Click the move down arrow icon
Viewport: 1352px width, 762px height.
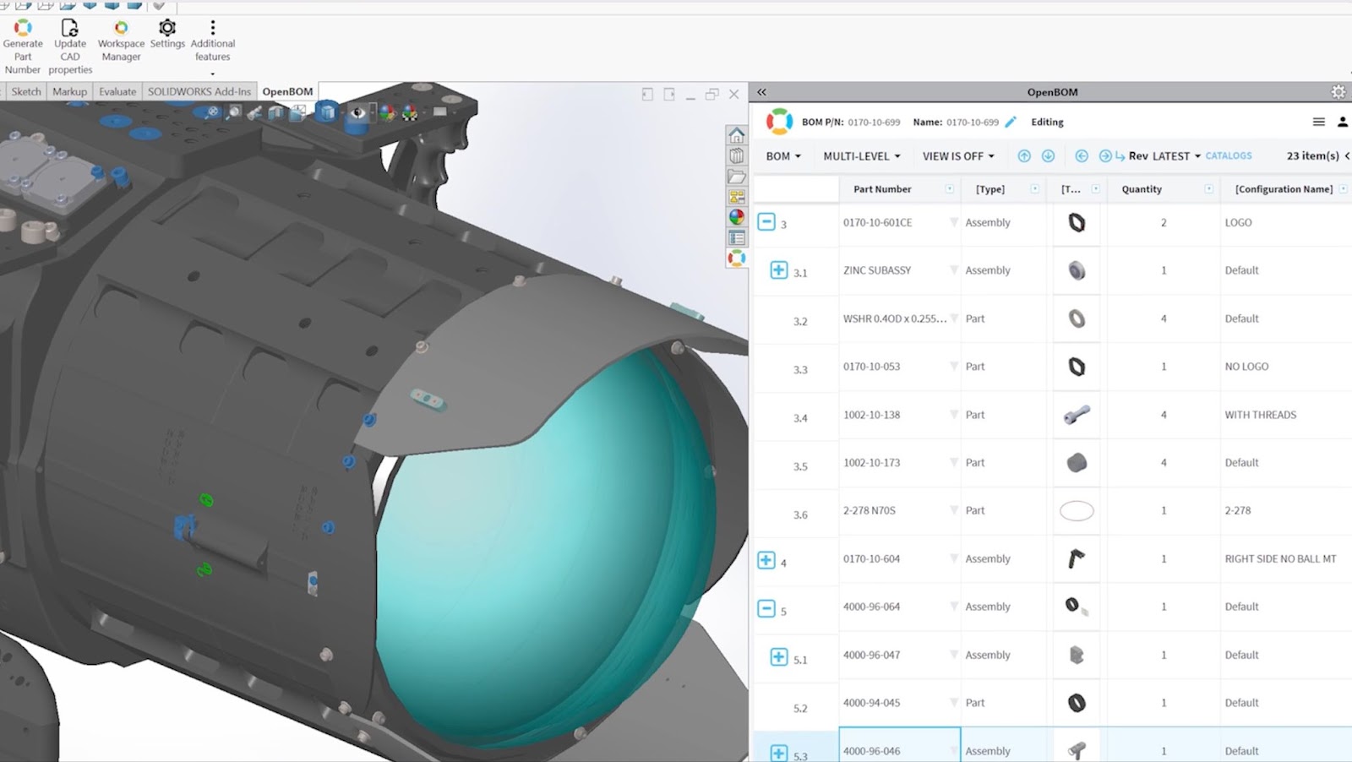click(x=1048, y=156)
